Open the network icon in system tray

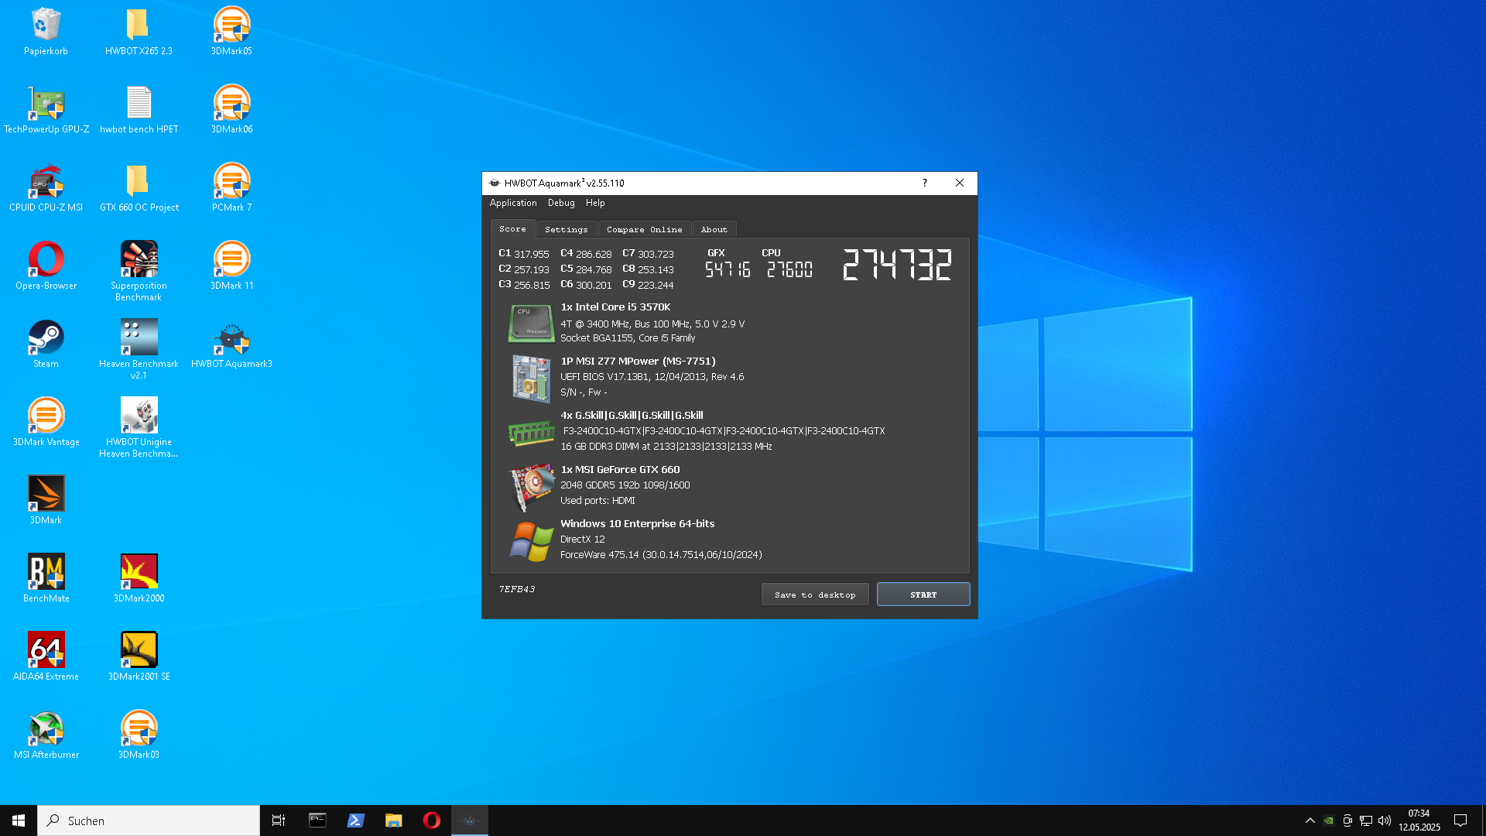pyautogui.click(x=1366, y=821)
